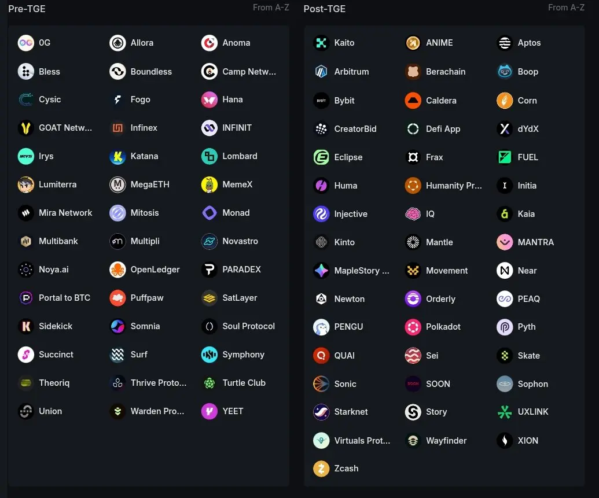This screenshot has height=498, width=599.
Task: Click the Warden Protocol entry name
Action: tap(157, 411)
